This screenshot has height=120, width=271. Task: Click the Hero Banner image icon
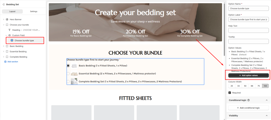point(7,20)
